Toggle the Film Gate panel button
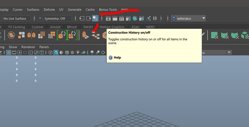This screenshot has width=249, height=127. (14, 52)
